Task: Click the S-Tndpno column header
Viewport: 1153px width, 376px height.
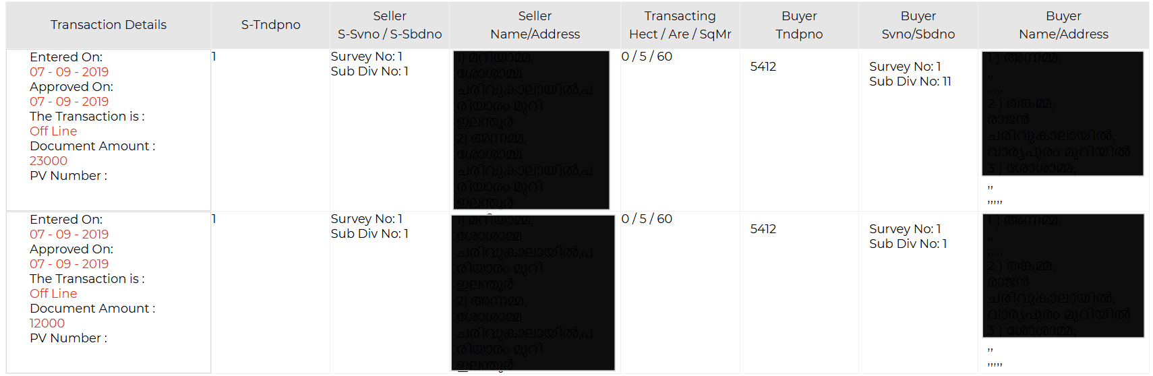Action: [x=270, y=25]
